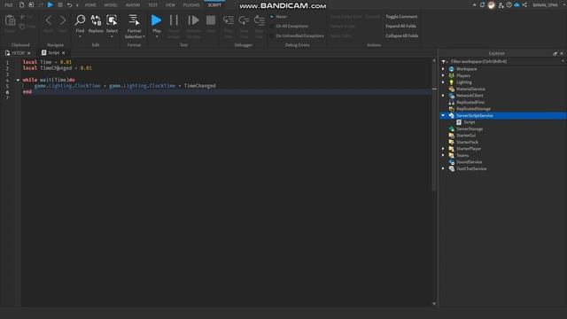Switch to the HOME ribbon tab
567x319 pixels.
point(90,5)
